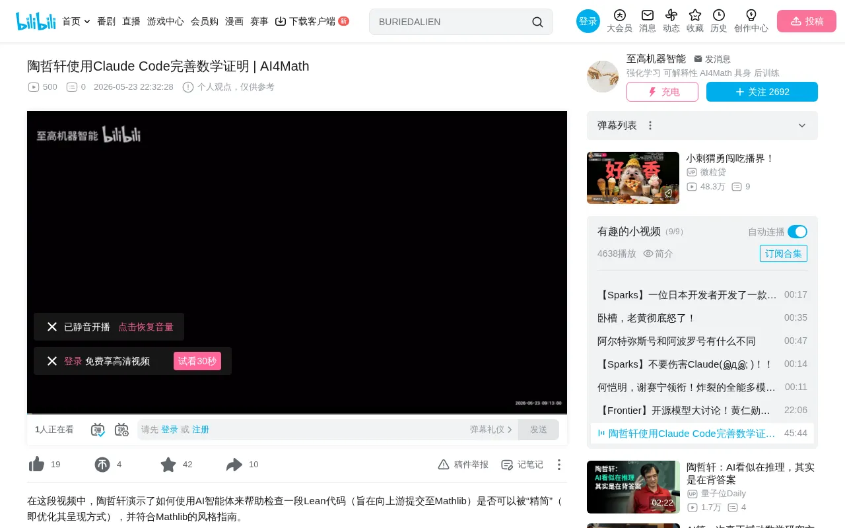Open more options three-dot menu below video

click(559, 465)
